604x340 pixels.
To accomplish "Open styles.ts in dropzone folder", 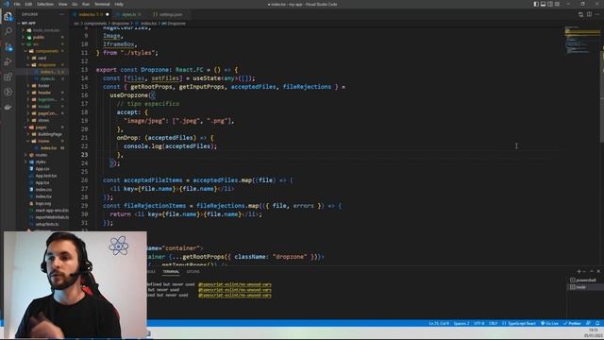I will (47, 78).
